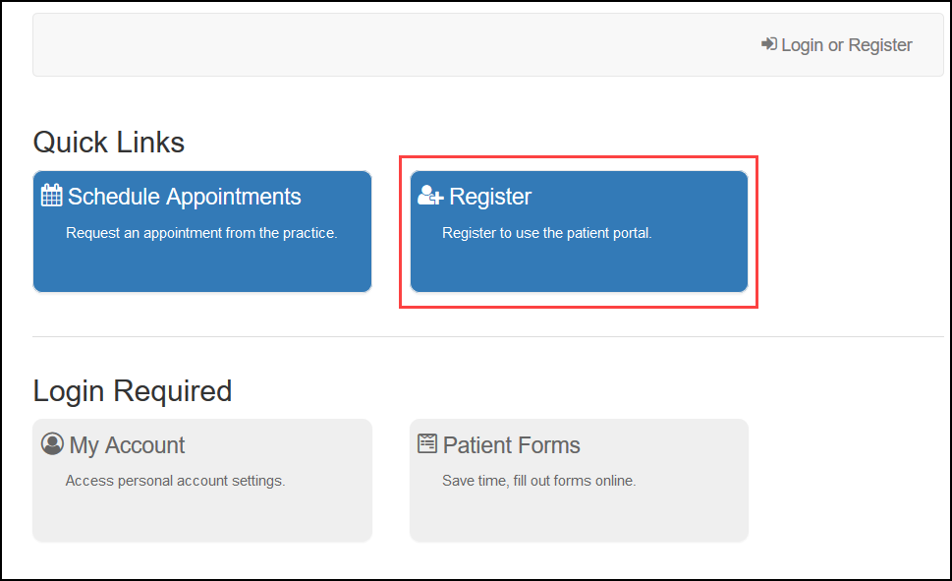Select the Quick Links heading
Image resolution: width=952 pixels, height=581 pixels.
click(108, 142)
